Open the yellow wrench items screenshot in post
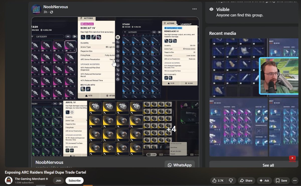The image size is (301, 186). (x=115, y=128)
